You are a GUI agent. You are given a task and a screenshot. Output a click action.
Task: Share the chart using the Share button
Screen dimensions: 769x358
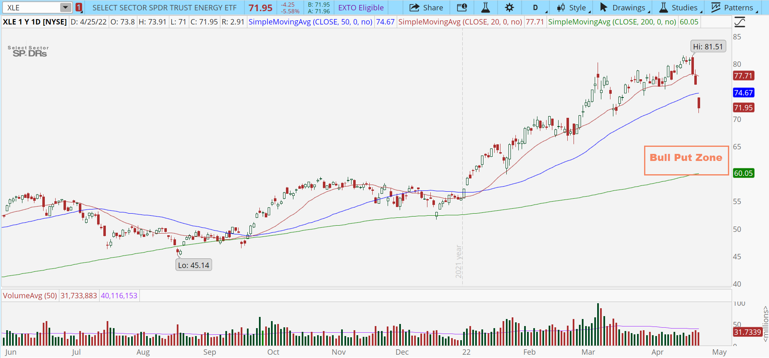point(426,7)
